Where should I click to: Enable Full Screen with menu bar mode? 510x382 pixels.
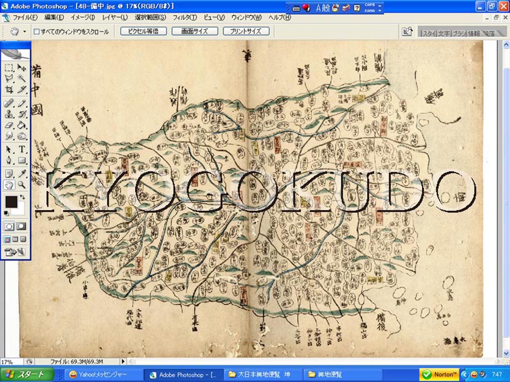15,239
